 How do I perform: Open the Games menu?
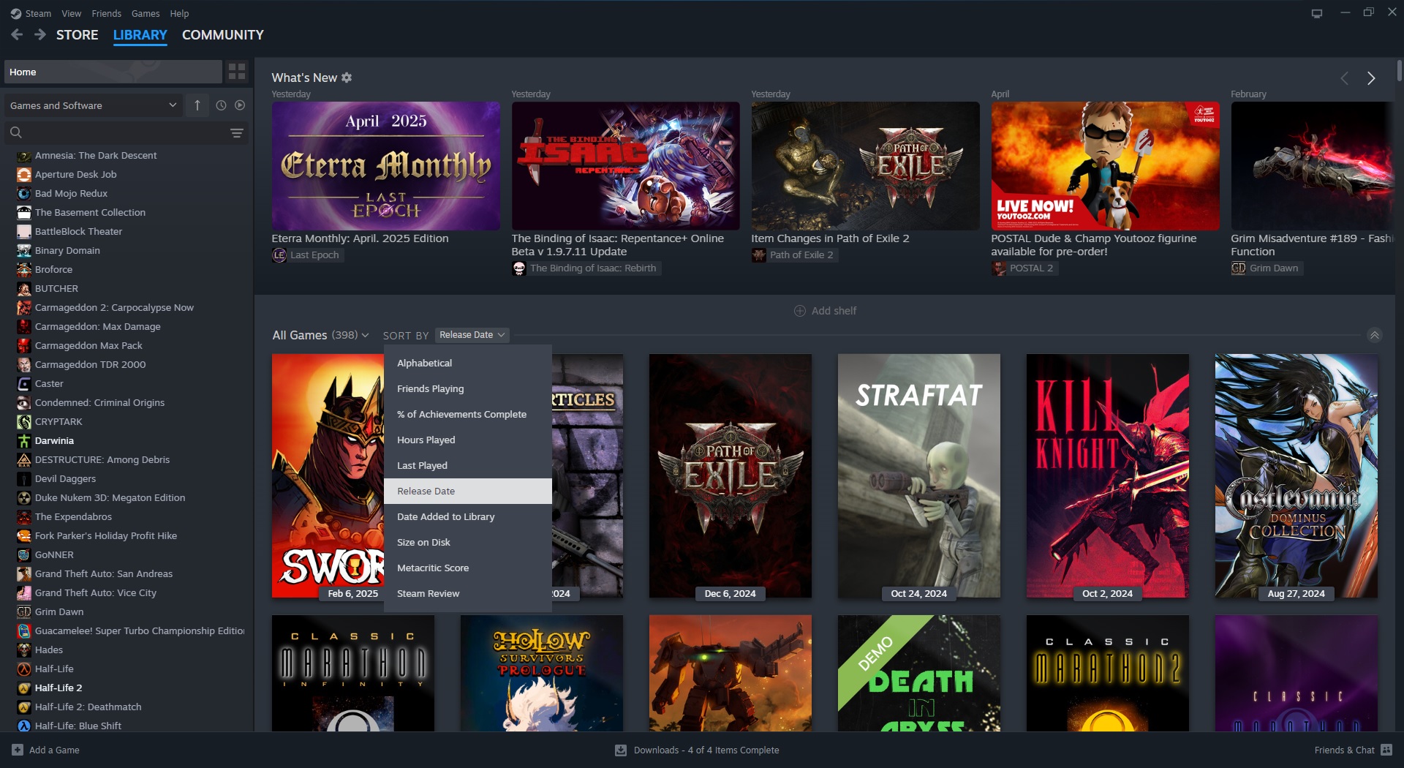[x=146, y=13]
